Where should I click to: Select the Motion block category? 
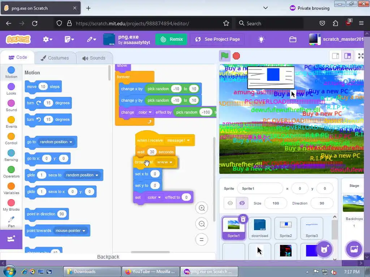(11, 72)
